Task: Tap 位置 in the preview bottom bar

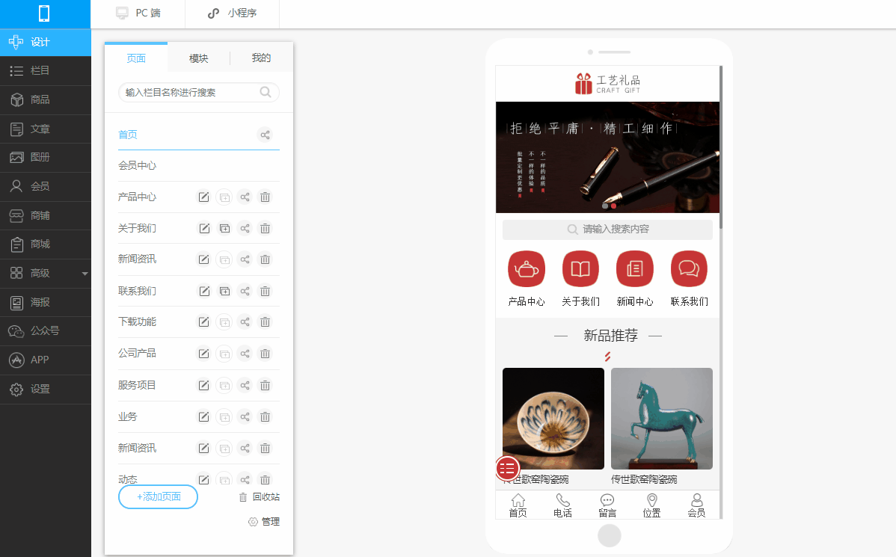Action: click(x=652, y=505)
